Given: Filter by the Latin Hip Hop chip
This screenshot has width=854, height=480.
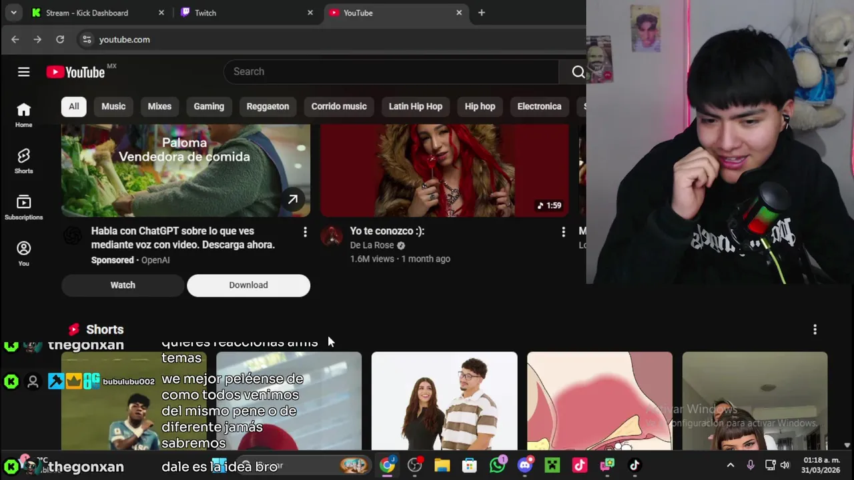Looking at the screenshot, I should [x=416, y=107].
